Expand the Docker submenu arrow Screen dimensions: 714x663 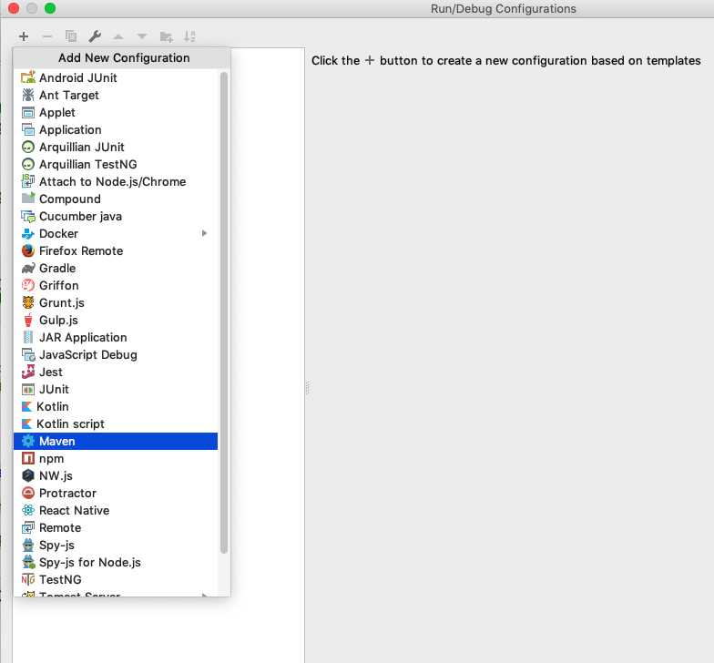(x=204, y=233)
